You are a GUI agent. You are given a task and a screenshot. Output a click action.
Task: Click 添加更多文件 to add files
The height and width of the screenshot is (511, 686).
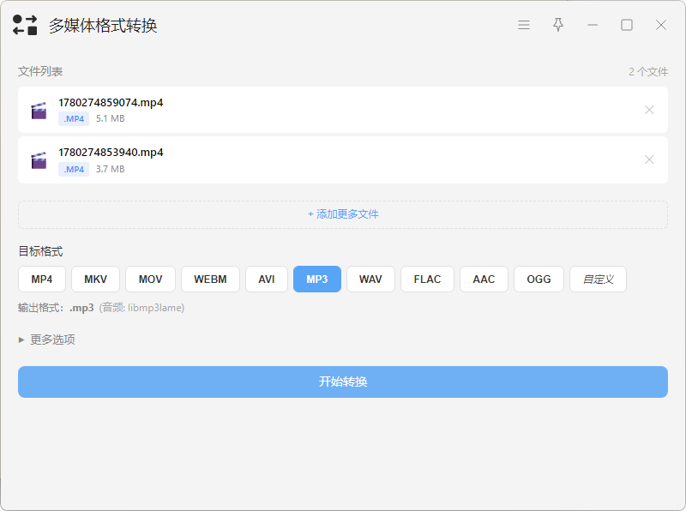[x=343, y=214]
